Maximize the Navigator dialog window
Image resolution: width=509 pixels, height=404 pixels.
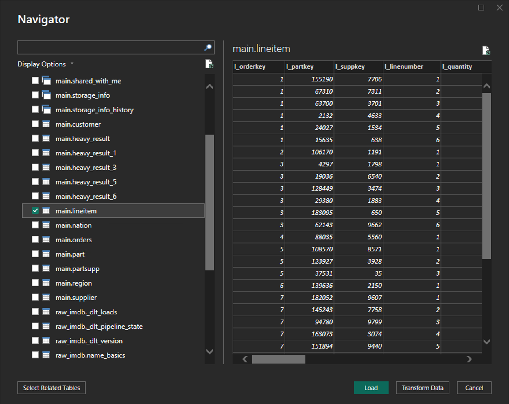coord(481,8)
